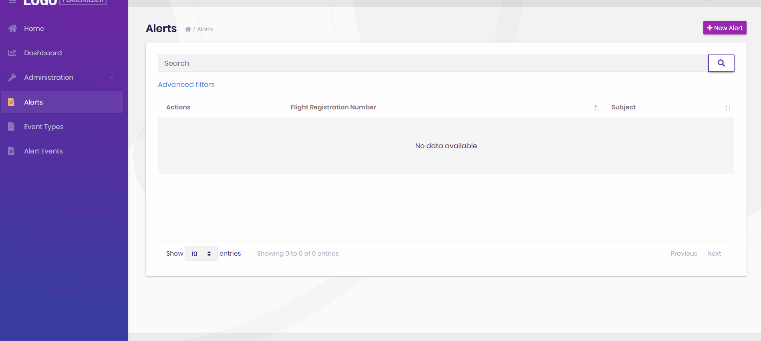Sort by Flight Registration Number arrows

click(597, 108)
